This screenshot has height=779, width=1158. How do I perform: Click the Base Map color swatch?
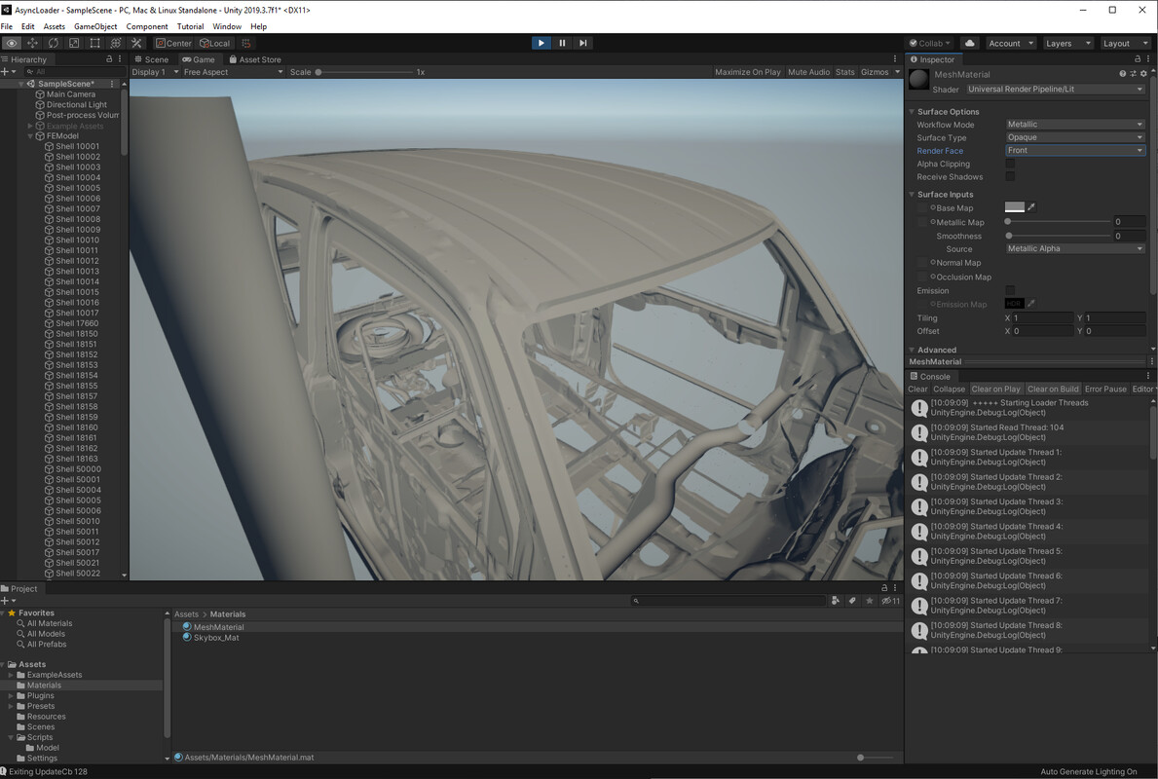coord(1014,206)
